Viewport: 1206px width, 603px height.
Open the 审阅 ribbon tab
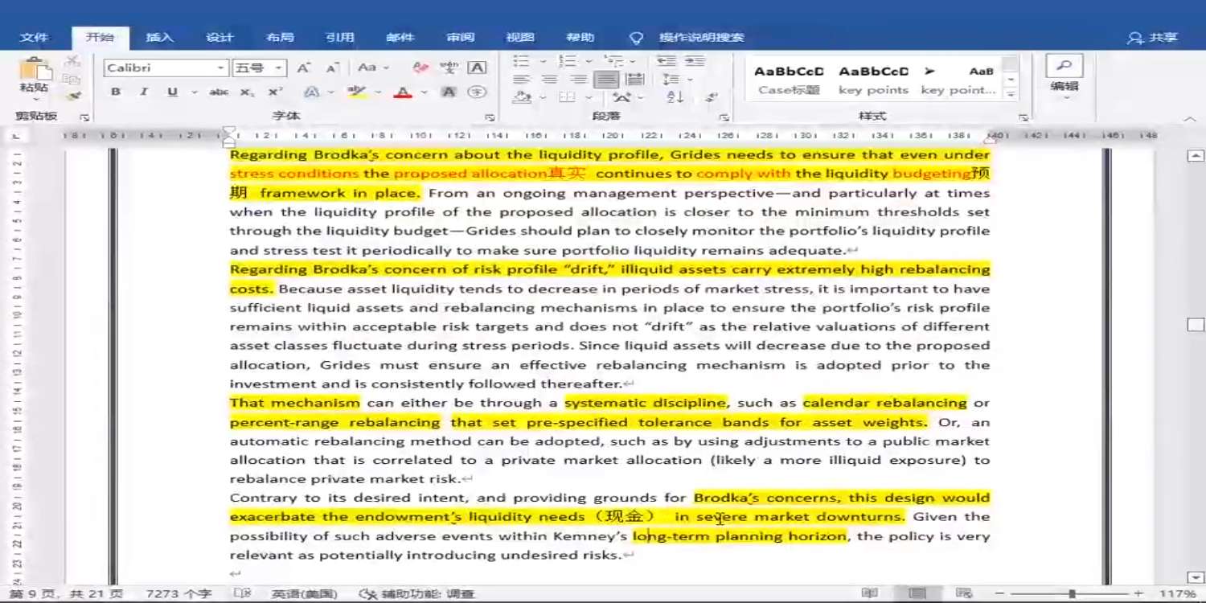(460, 38)
